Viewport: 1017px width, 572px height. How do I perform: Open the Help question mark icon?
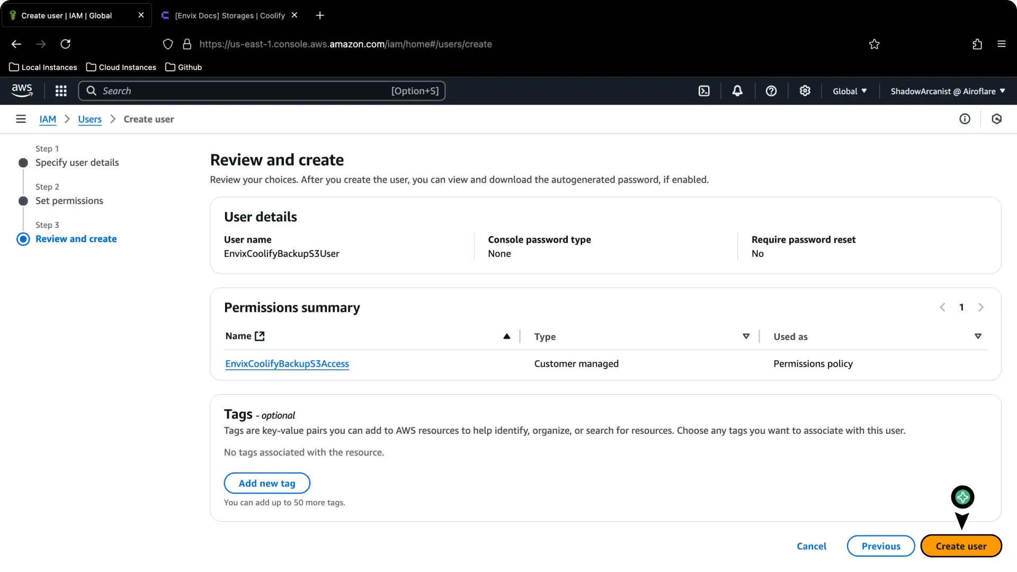click(771, 91)
